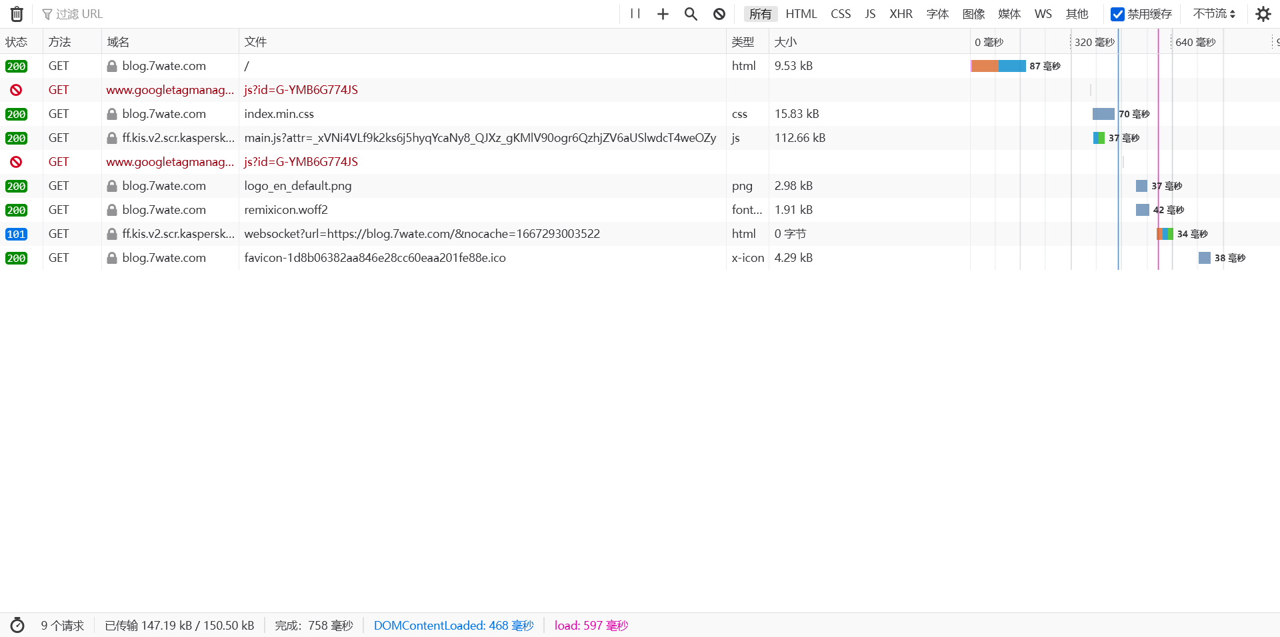Click the plus icon in toolbar

pos(663,14)
